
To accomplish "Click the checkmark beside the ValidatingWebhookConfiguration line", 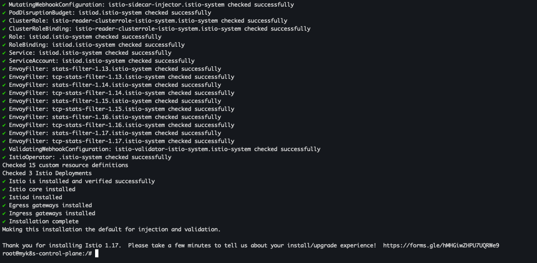I will (x=4, y=149).
